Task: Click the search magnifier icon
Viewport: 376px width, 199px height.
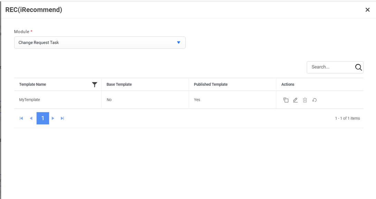Action: coord(358,67)
